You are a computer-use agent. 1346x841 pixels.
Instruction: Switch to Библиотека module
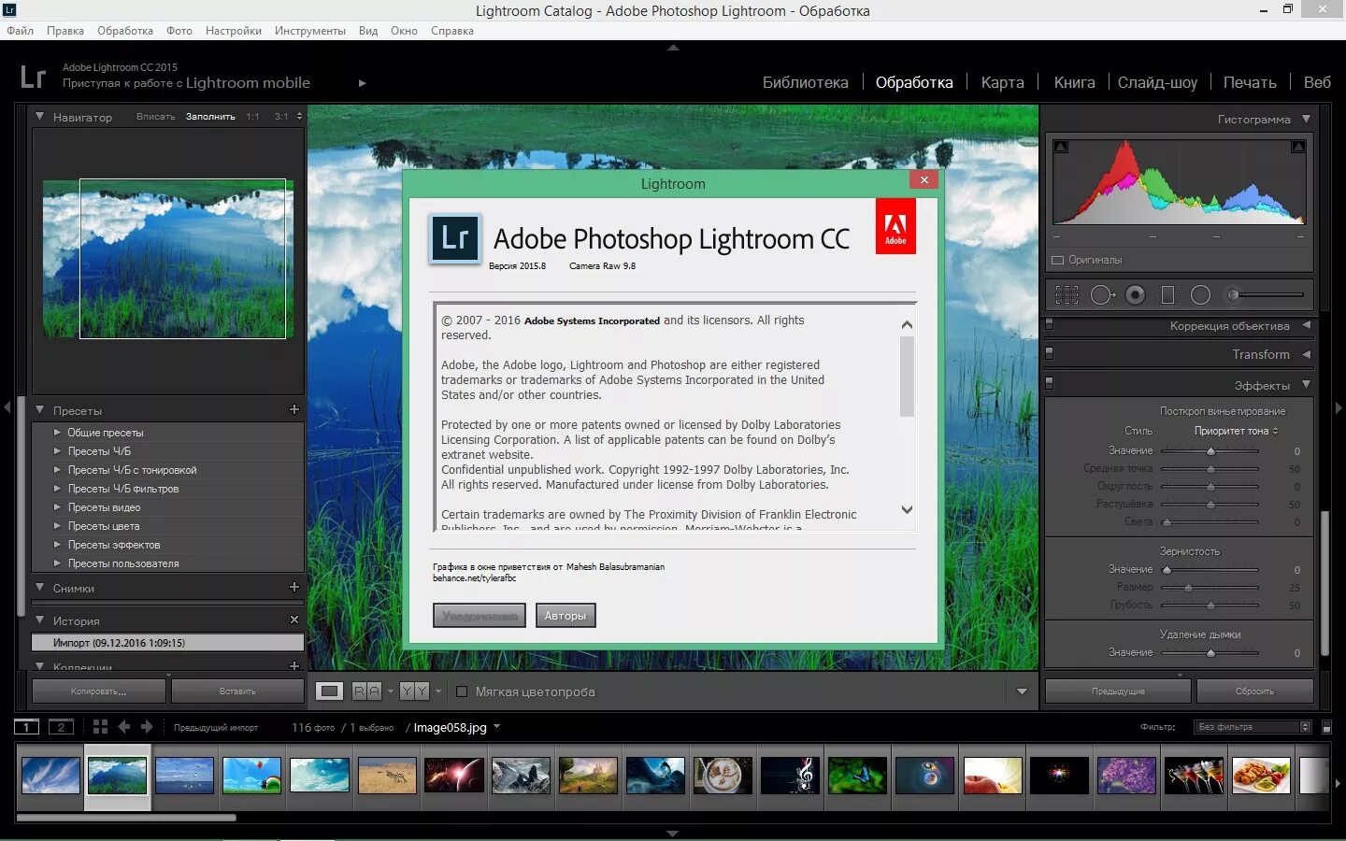tap(806, 82)
